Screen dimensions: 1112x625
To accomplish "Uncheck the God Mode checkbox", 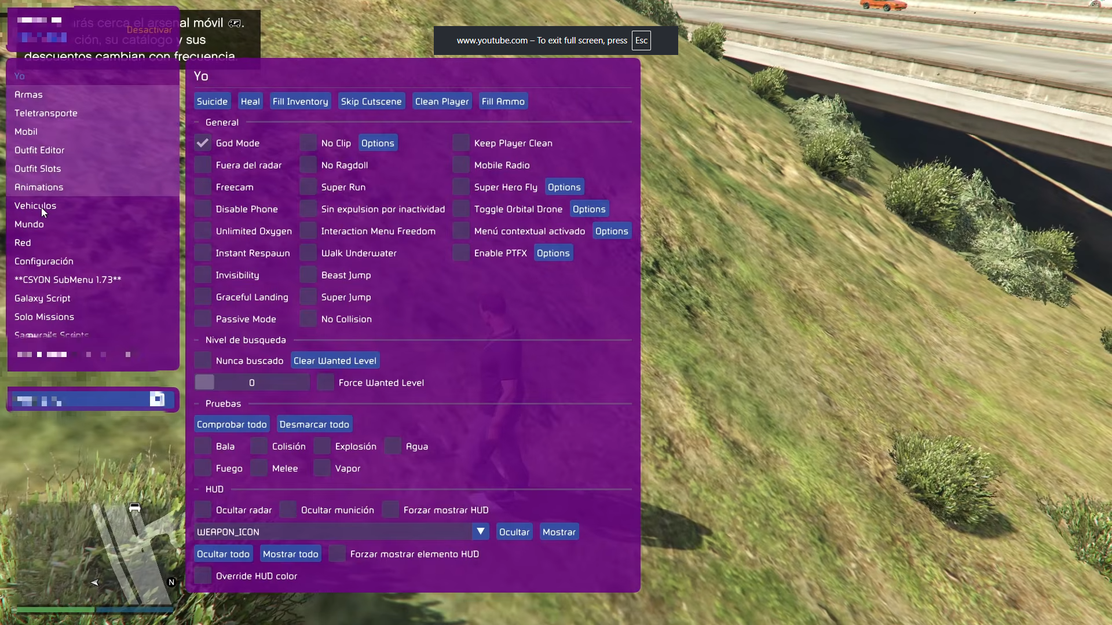I will 203,143.
